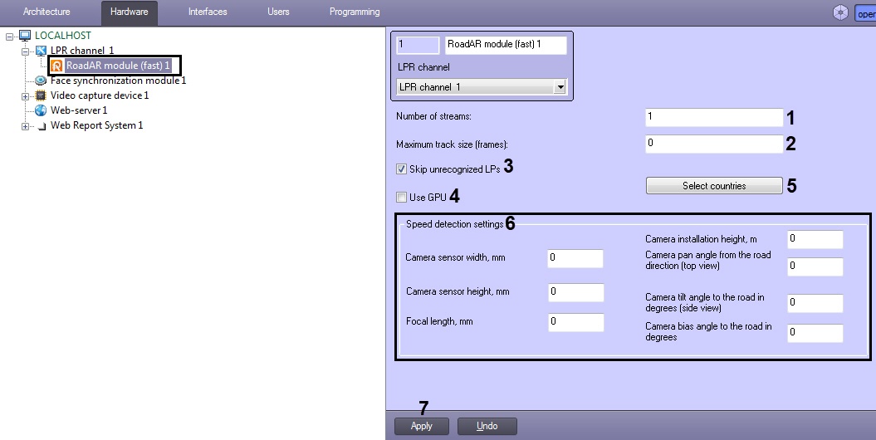The height and width of the screenshot is (440, 876).
Task: Select LPR channel 1 tree label
Action: coord(82,51)
